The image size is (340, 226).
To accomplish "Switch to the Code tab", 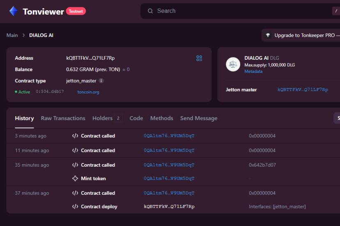I will (x=136, y=118).
